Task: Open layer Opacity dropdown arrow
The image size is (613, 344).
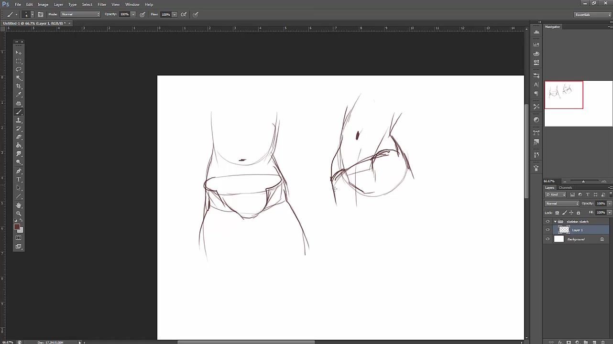Action: pos(609,204)
